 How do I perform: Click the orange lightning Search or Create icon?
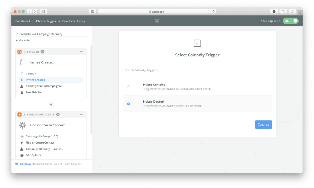tap(20, 115)
